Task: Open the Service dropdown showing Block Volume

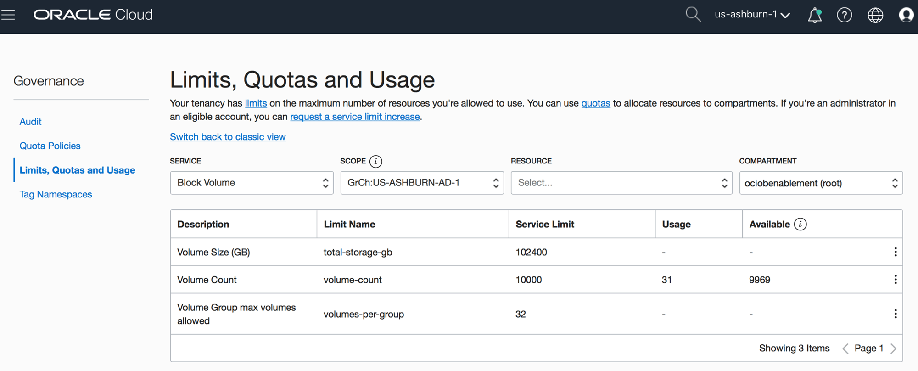Action: tap(252, 183)
